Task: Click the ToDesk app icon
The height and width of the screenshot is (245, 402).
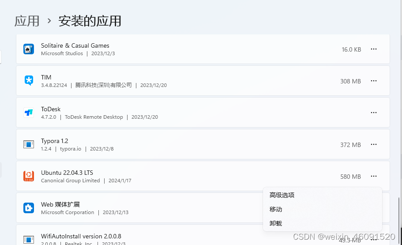Action: (29, 113)
